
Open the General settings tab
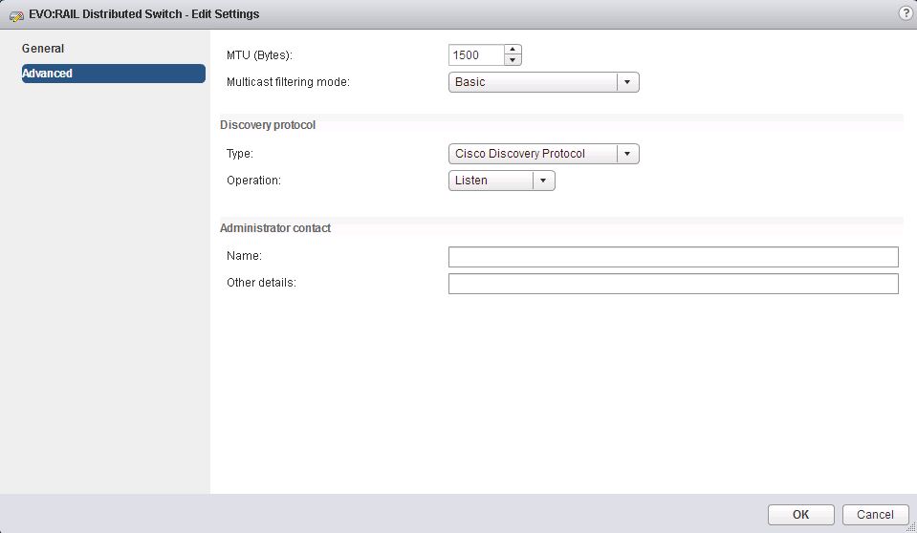coord(43,49)
